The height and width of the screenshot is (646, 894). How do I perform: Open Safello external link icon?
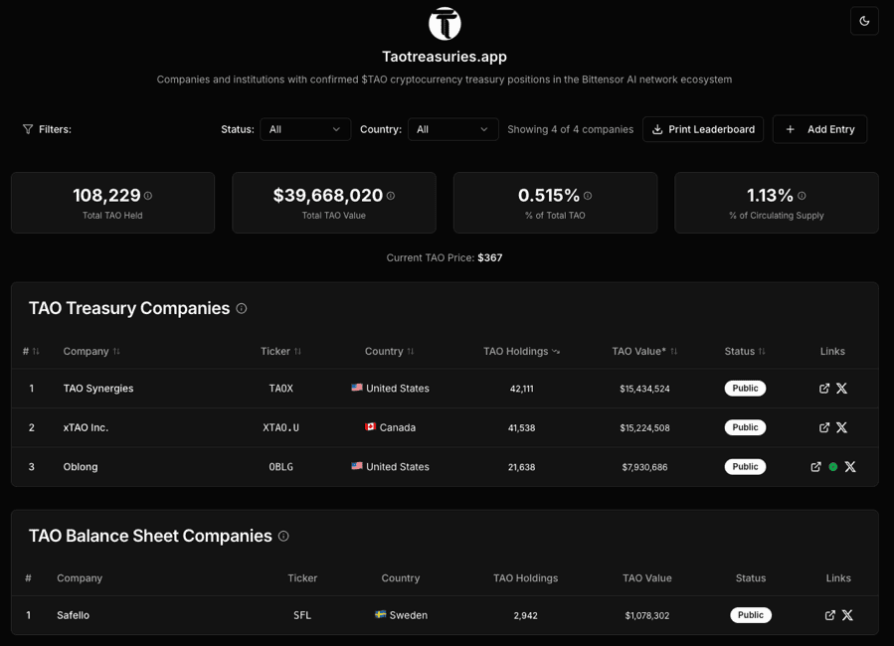click(x=830, y=615)
